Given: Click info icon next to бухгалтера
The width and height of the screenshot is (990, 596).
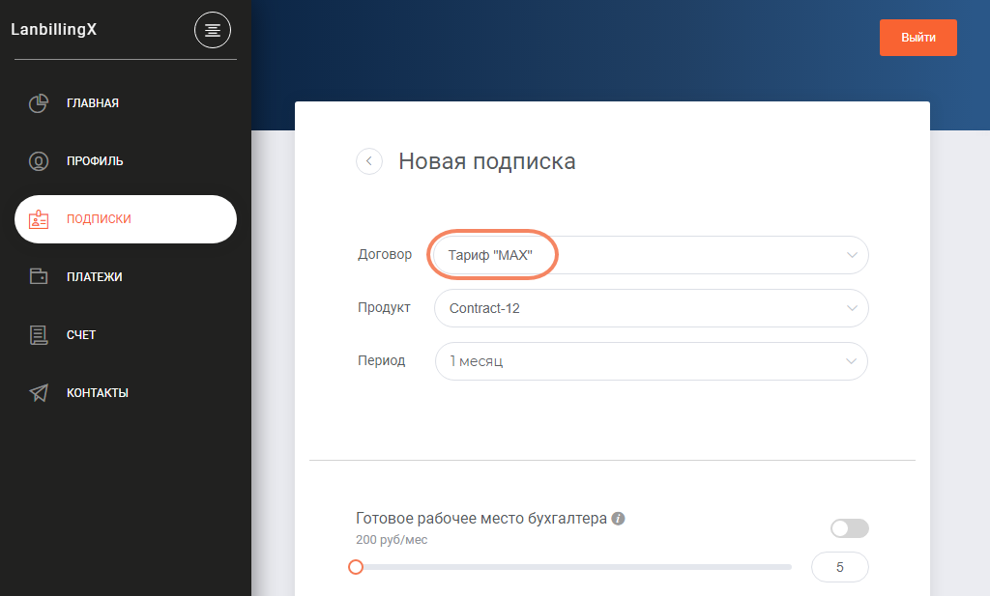Looking at the screenshot, I should (618, 519).
